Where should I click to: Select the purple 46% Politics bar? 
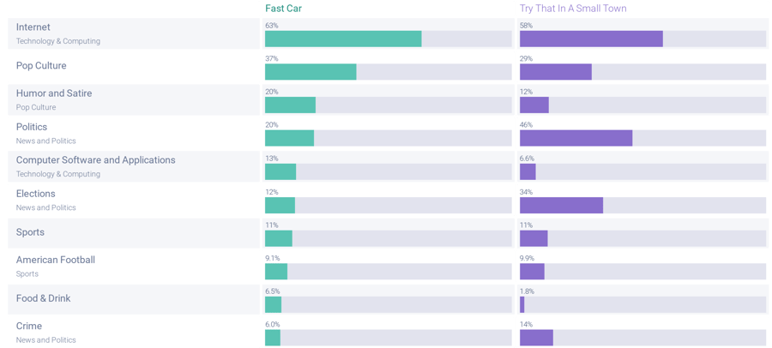click(576, 139)
